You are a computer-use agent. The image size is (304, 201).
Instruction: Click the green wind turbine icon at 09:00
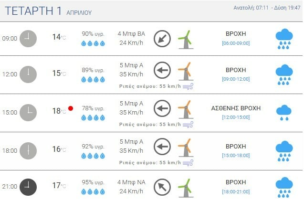pyautogui.click(x=185, y=38)
